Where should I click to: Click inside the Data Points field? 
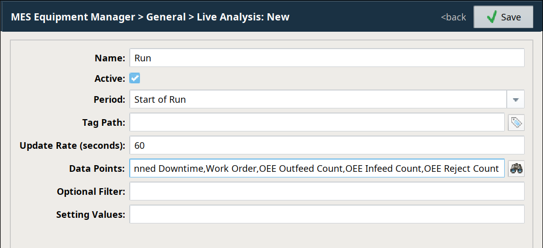[x=317, y=168]
